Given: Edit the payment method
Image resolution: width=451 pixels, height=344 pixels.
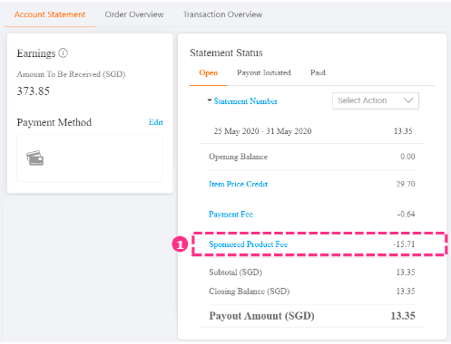Looking at the screenshot, I should coord(156,122).
